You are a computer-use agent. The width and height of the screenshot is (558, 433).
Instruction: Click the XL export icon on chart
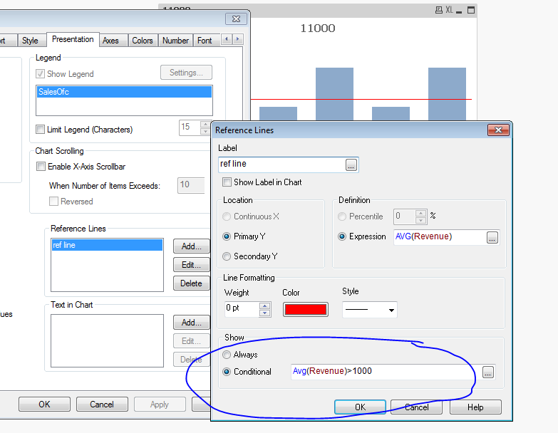pos(449,10)
